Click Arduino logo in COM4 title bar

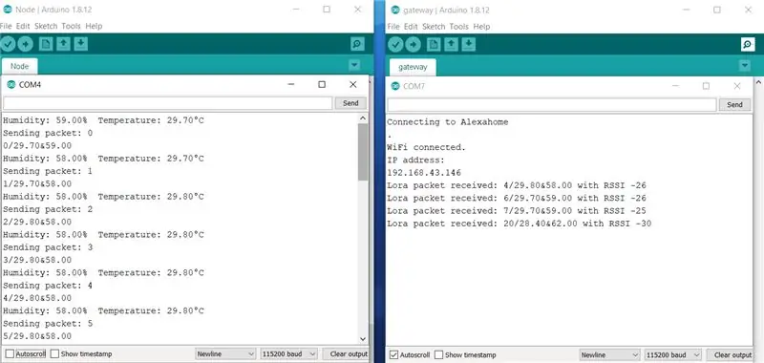tap(11, 84)
